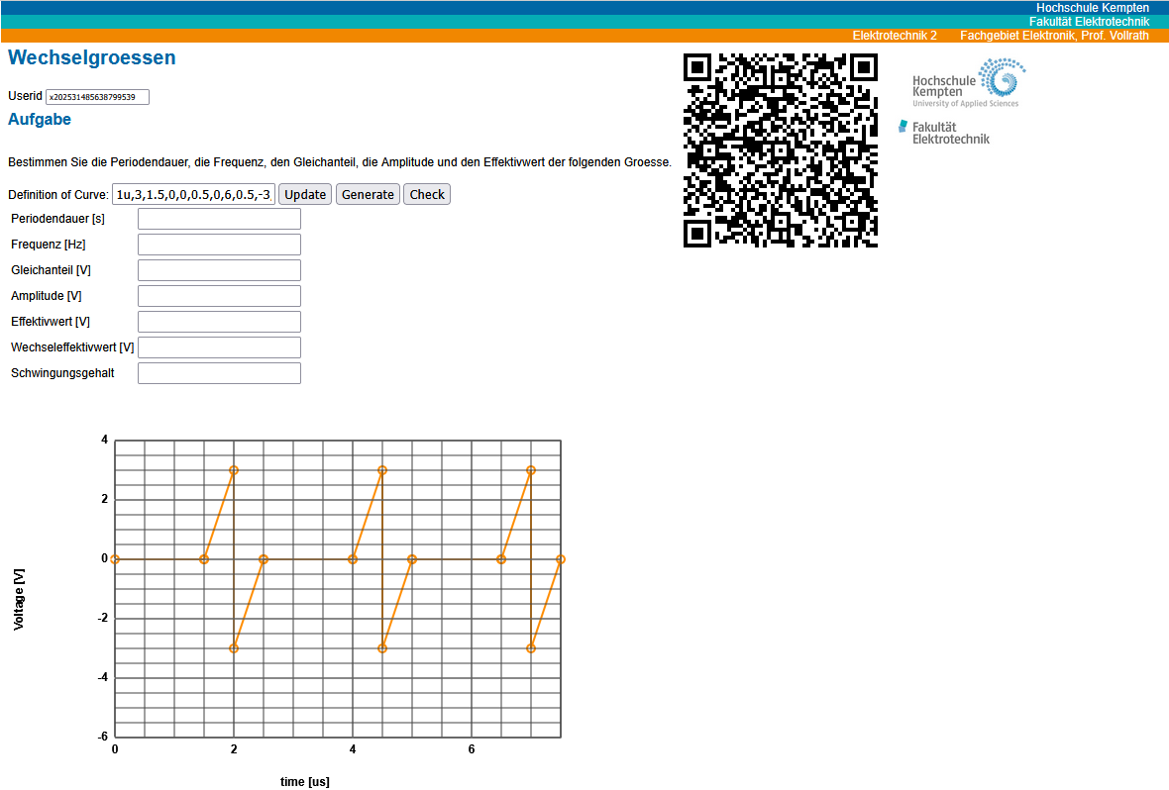Viewport: 1169px width, 790px height.
Task: Click the Fakultät Elektrotechnik logo
Action: coord(944,133)
